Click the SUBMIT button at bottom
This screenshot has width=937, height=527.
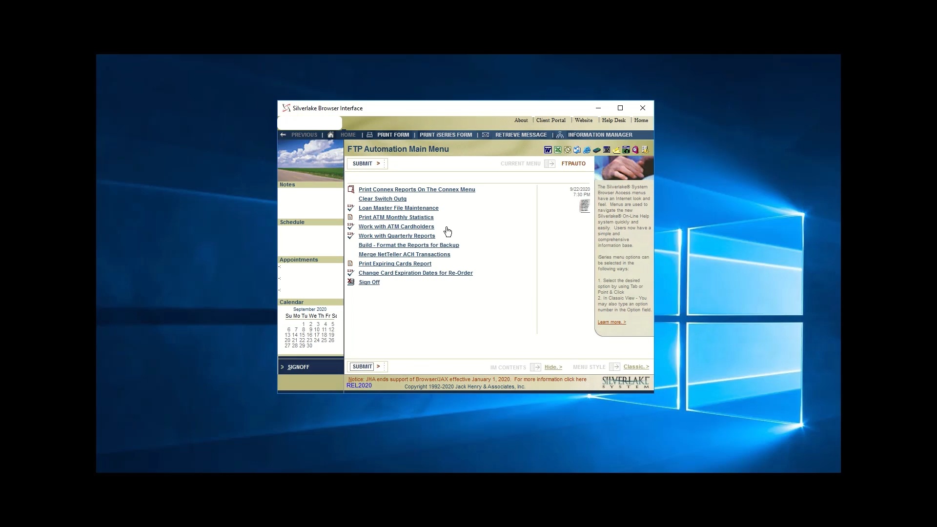point(362,366)
